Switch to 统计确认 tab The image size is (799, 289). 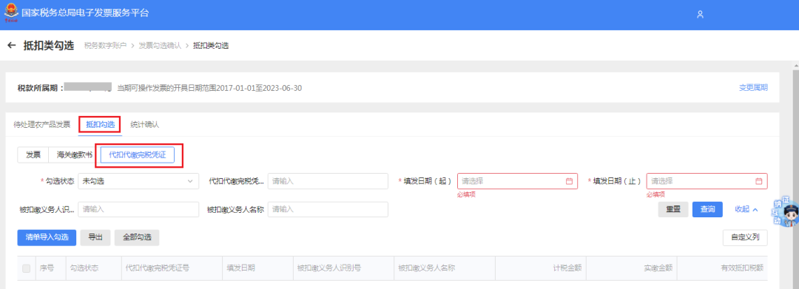click(145, 125)
